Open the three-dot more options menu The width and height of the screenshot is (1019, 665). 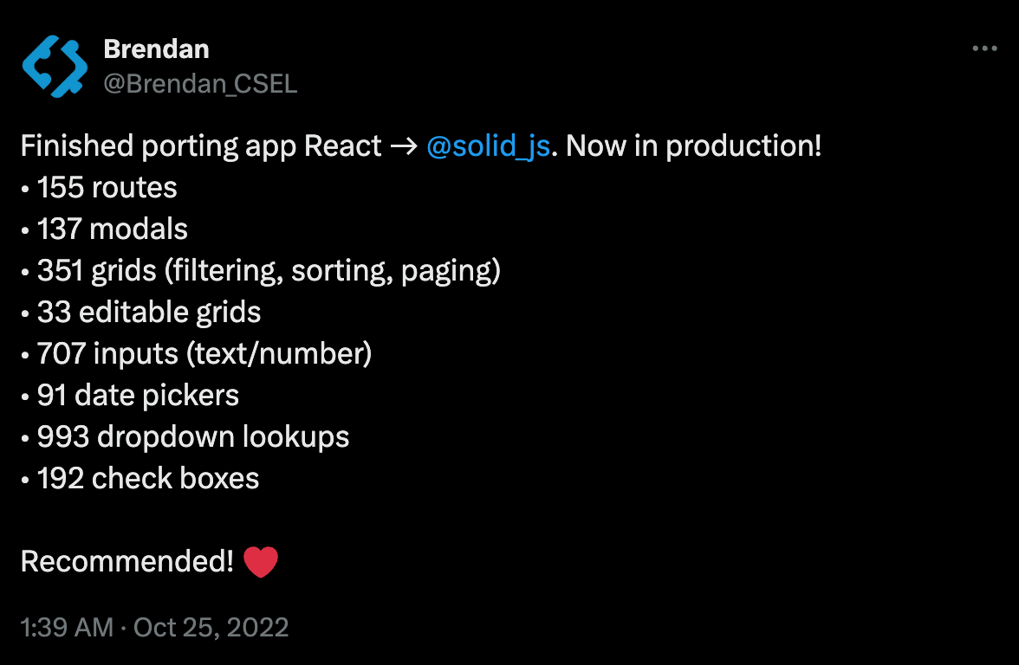point(984,49)
